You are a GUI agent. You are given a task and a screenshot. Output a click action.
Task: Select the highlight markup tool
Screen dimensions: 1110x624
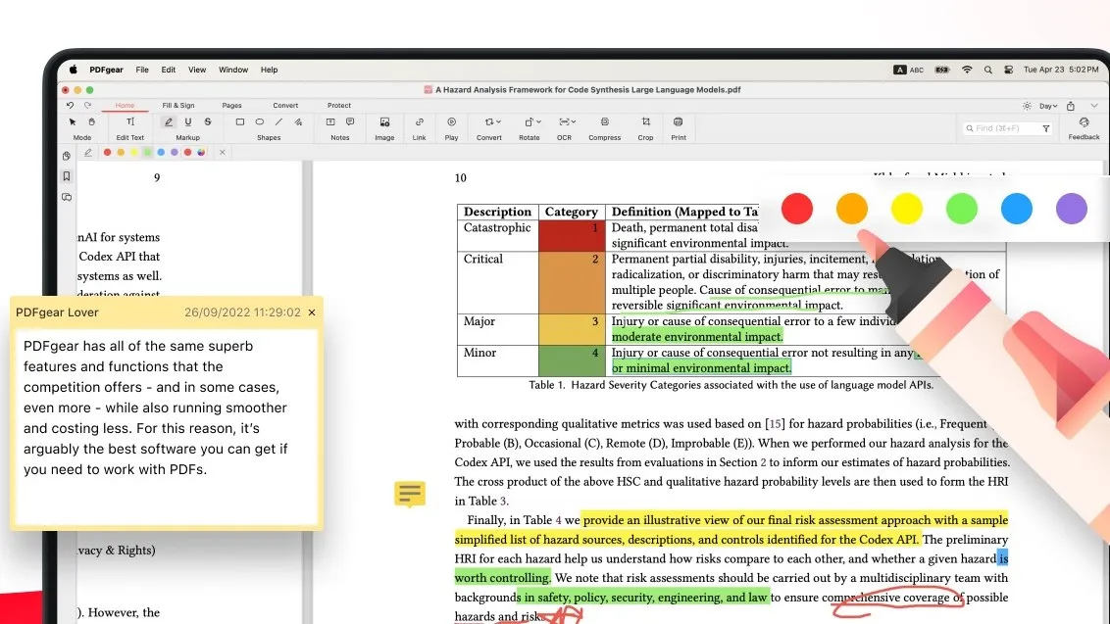click(169, 122)
